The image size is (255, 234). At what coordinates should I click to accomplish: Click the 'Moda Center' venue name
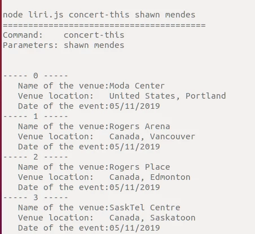(137, 86)
